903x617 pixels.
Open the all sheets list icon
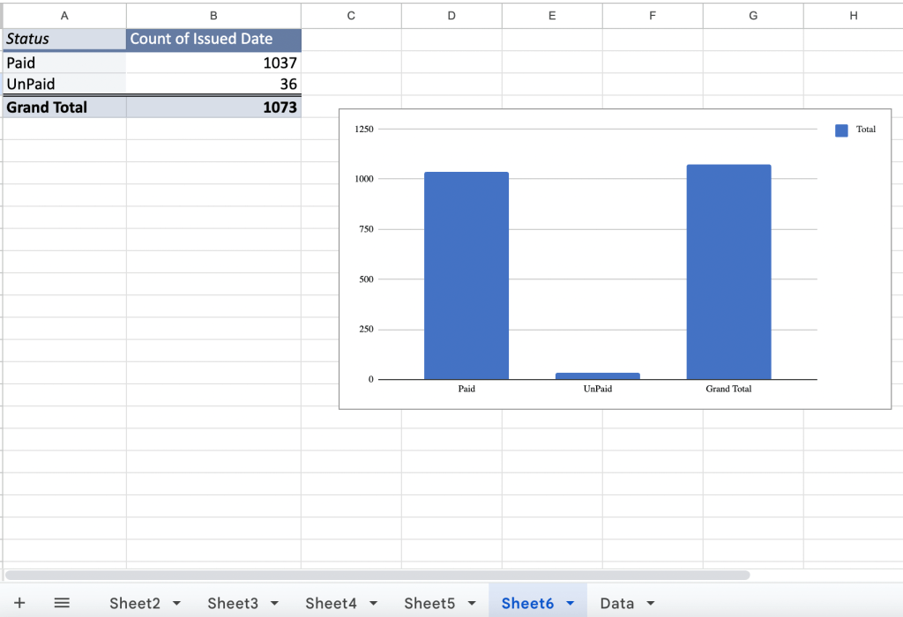pyautogui.click(x=62, y=603)
